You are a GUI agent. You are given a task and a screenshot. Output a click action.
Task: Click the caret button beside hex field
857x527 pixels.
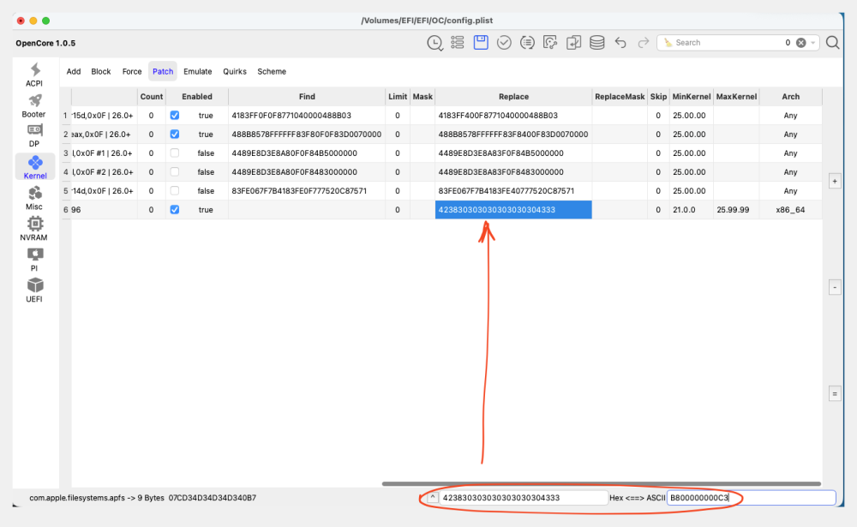(x=432, y=498)
